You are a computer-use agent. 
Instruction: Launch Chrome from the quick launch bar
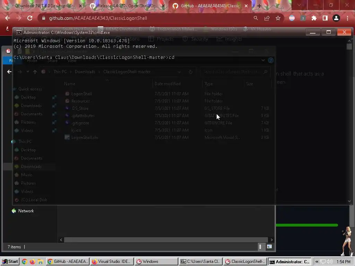click(x=25, y=262)
